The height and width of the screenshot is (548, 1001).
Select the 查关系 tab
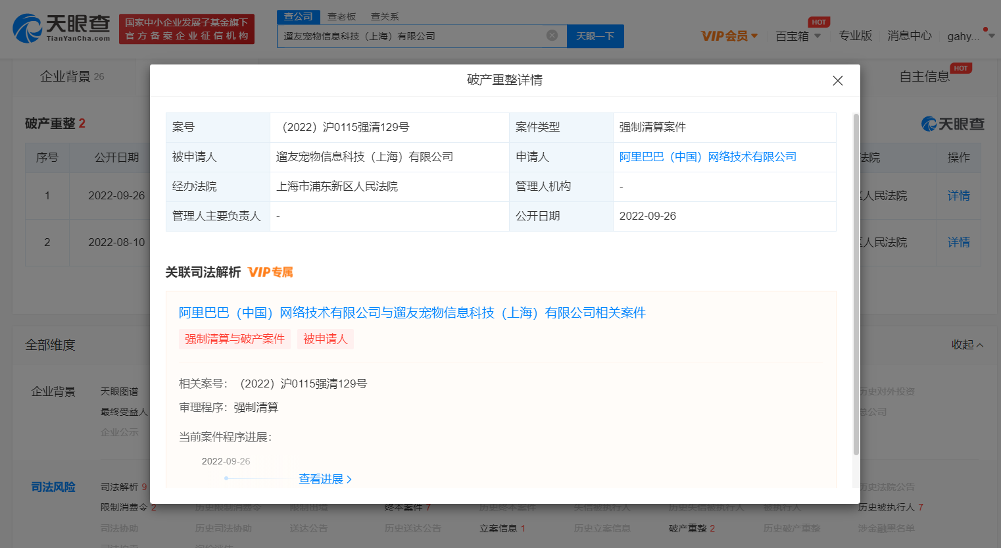tap(385, 16)
